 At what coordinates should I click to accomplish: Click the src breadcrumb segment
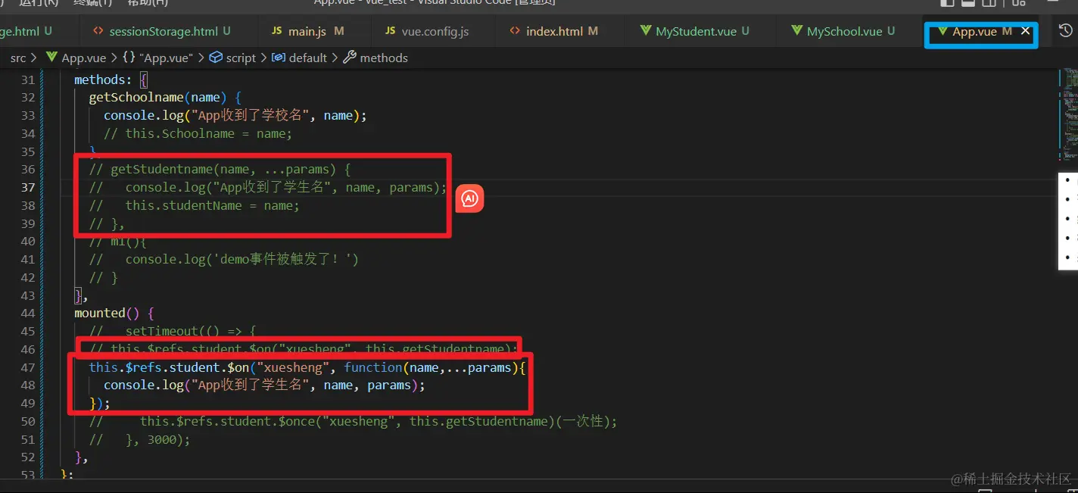(x=18, y=58)
